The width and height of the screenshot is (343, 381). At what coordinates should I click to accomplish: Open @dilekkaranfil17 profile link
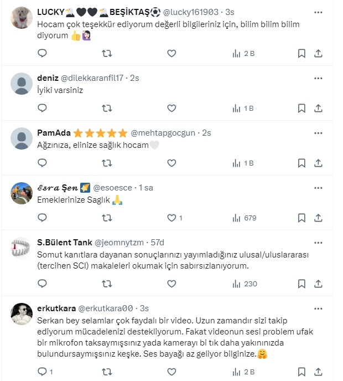coord(92,78)
